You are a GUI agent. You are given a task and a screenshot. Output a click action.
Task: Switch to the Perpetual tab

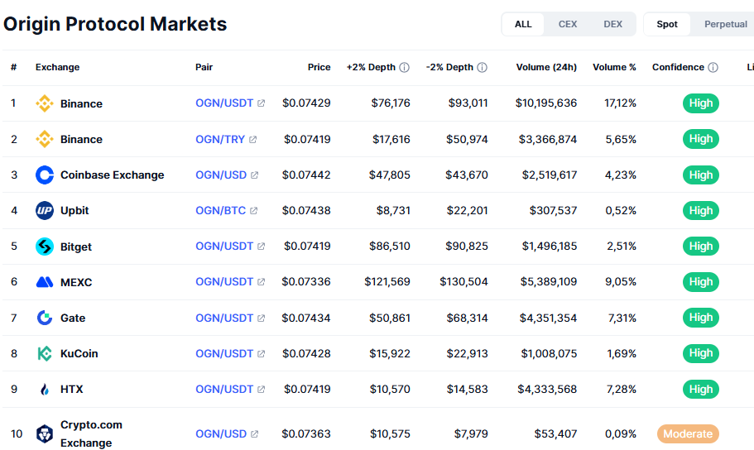[x=725, y=24]
